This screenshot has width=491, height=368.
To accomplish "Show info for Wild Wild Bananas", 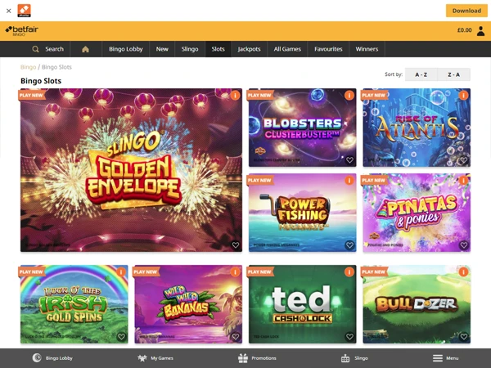I will tap(235, 272).
